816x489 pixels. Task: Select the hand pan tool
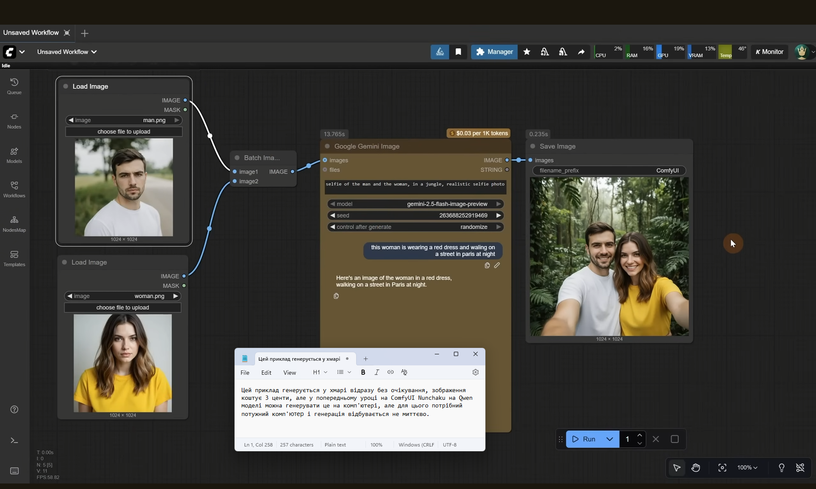(x=695, y=468)
